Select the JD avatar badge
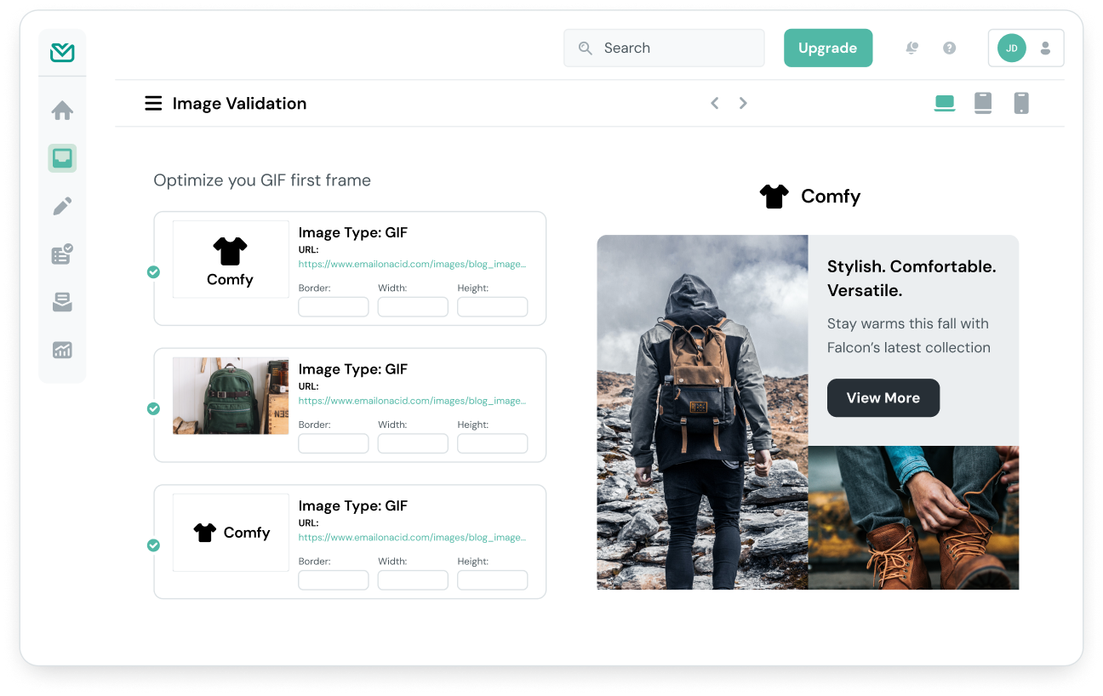This screenshot has height=696, width=1103. click(1012, 48)
